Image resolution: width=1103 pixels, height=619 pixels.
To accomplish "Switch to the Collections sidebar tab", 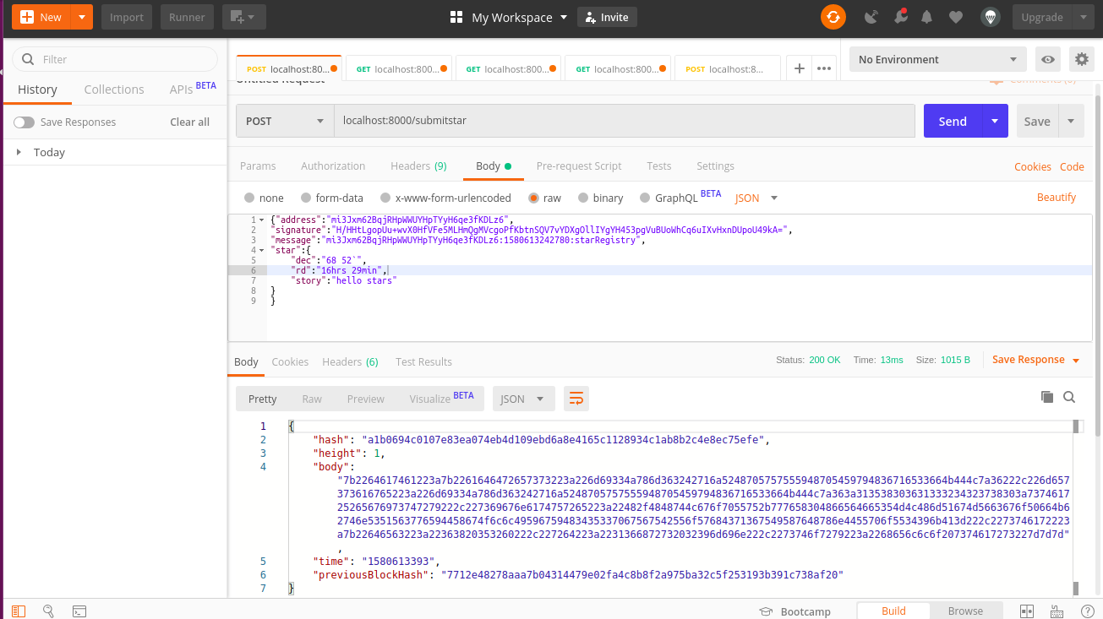I will pyautogui.click(x=114, y=90).
